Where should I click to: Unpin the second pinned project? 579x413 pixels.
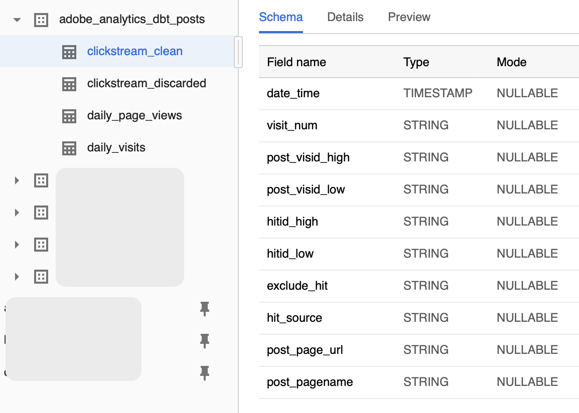click(x=205, y=341)
